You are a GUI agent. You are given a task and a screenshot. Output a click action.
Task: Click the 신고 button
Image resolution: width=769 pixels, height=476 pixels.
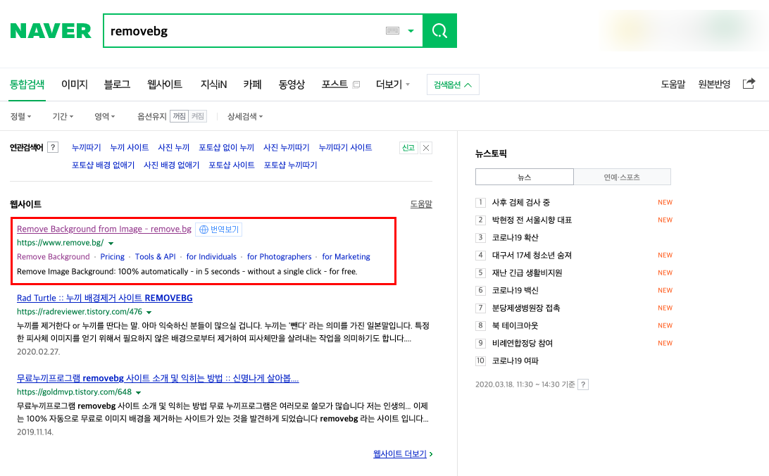tap(408, 148)
